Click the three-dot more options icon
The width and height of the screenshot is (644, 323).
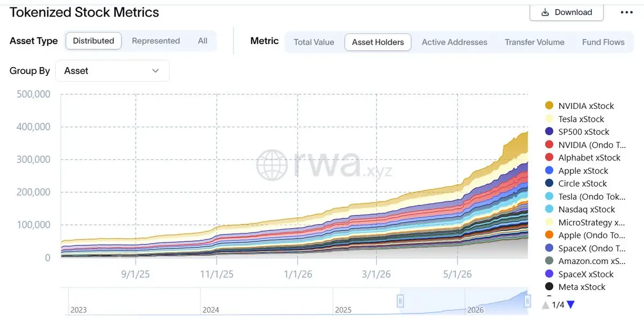point(626,12)
